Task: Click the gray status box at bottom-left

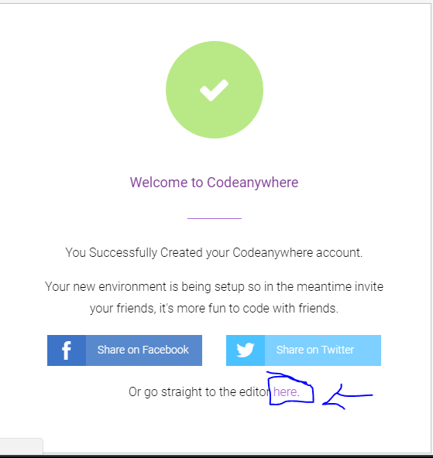Action: pyautogui.click(x=21, y=446)
